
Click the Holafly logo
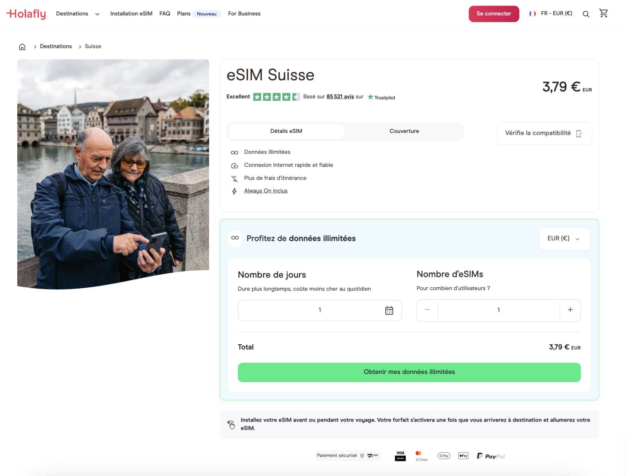tap(26, 14)
